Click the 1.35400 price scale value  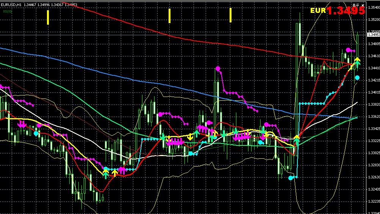pos(374,8)
